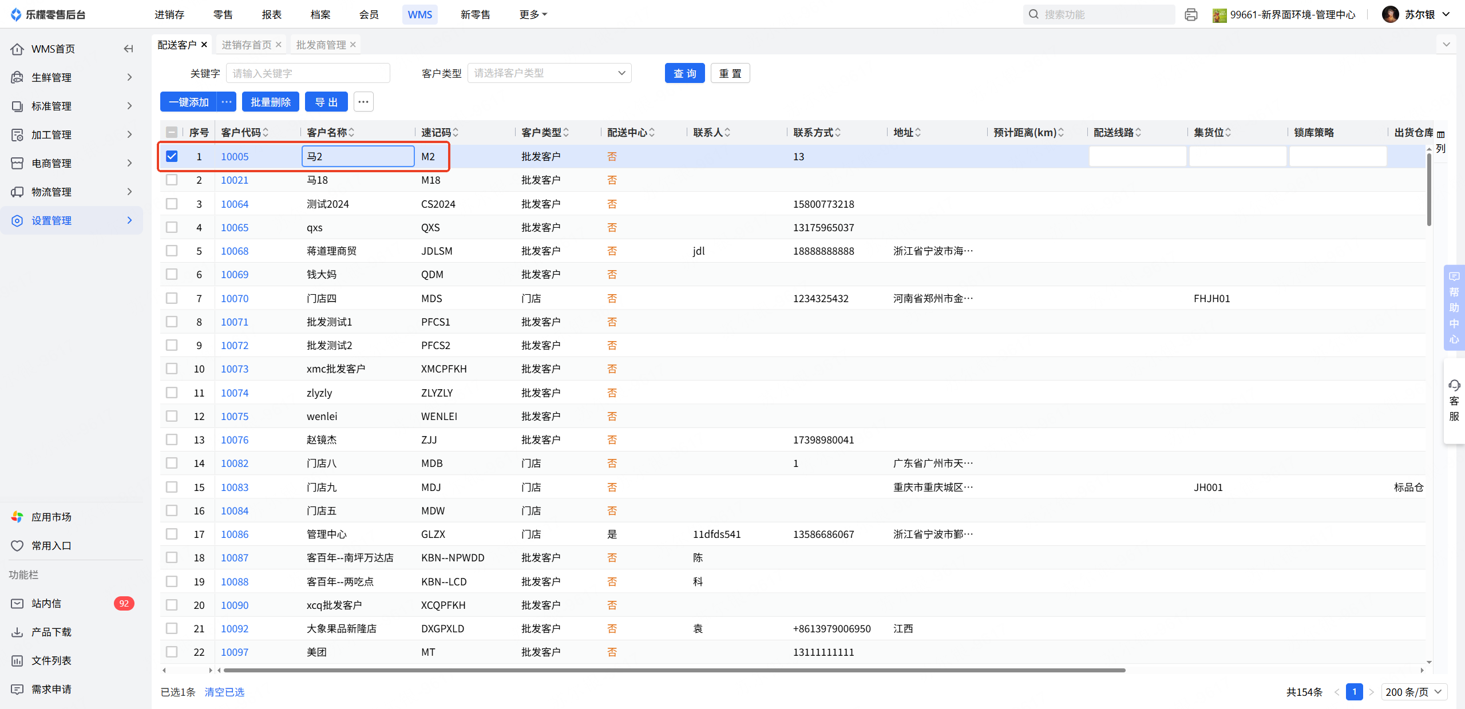
Task: Open 应用市场 from the sidebar
Action: [x=52, y=517]
